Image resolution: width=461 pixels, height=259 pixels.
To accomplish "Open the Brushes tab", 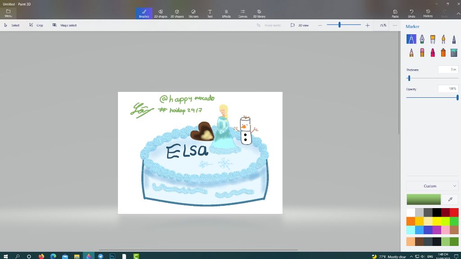I will (x=144, y=13).
